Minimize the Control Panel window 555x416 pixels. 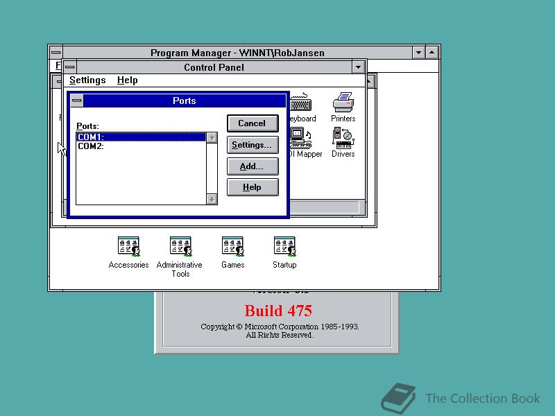(x=358, y=67)
